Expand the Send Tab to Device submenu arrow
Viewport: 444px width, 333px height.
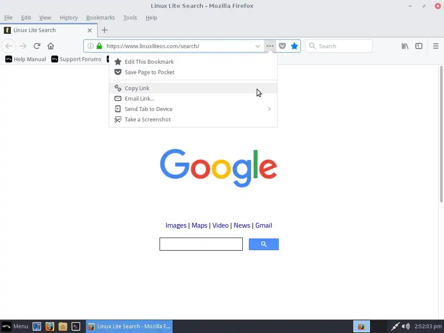click(269, 109)
